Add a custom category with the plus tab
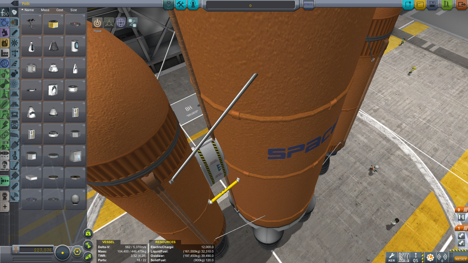Image resolution: width=468 pixels, height=263 pixels. [x=5, y=207]
